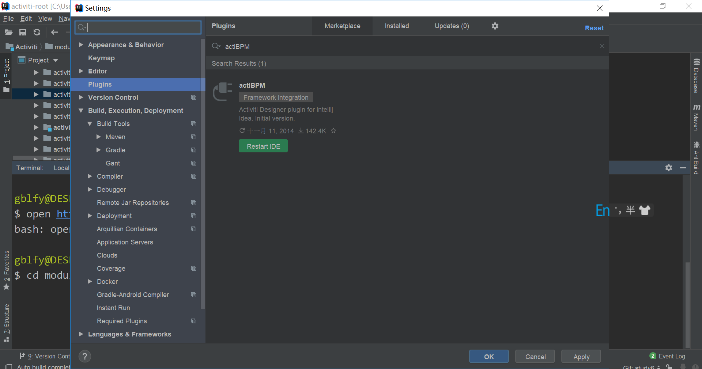Viewport: 702px width, 369px height.
Task: Click the Required Plugins project-level icon
Action: 194,321
